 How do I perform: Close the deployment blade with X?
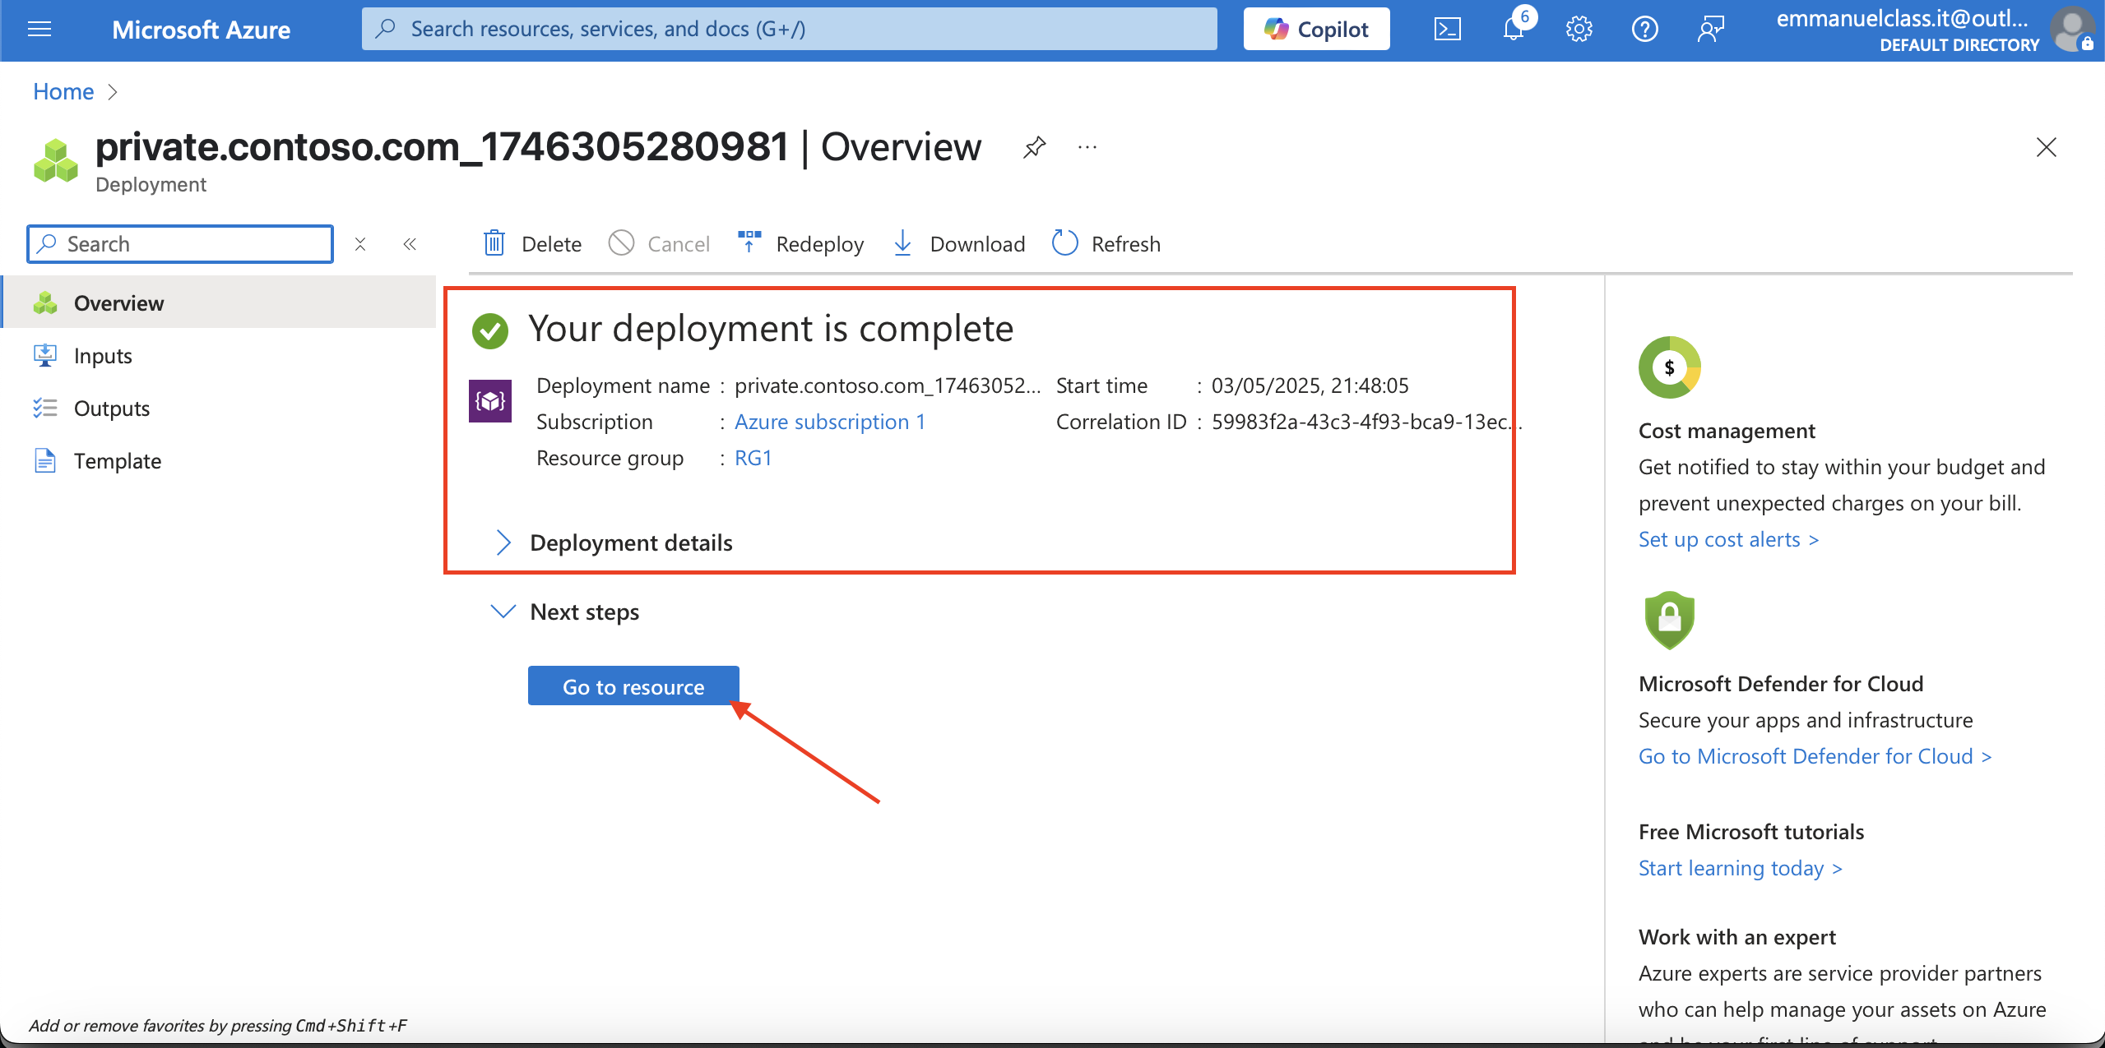click(x=2046, y=147)
